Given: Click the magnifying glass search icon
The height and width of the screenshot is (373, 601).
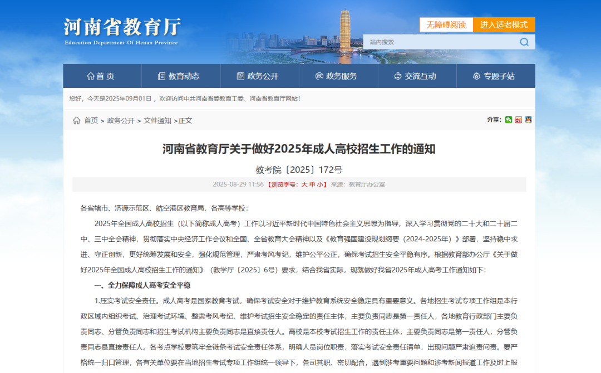Looking at the screenshot, I should [524, 42].
